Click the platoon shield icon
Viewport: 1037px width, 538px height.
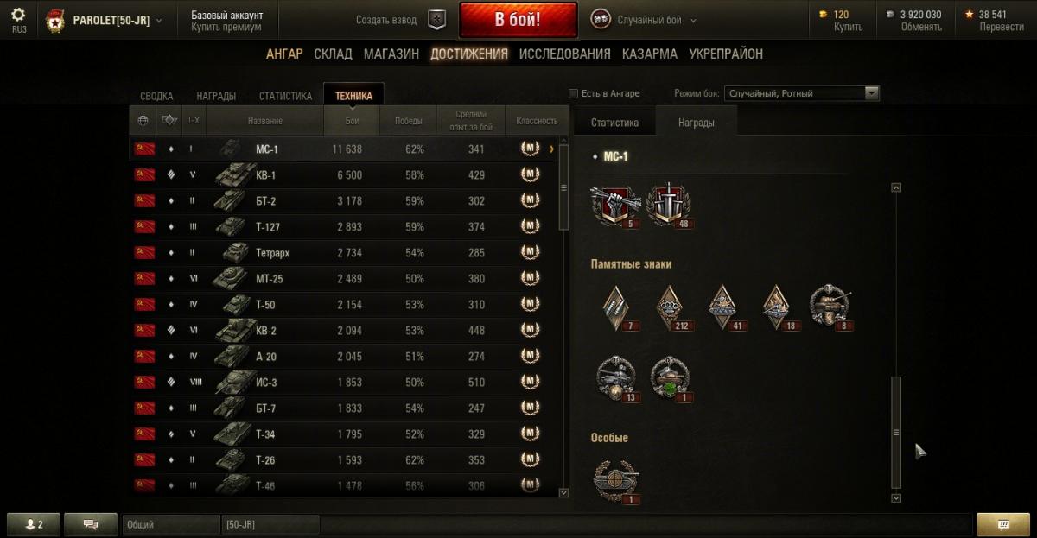tap(437, 20)
